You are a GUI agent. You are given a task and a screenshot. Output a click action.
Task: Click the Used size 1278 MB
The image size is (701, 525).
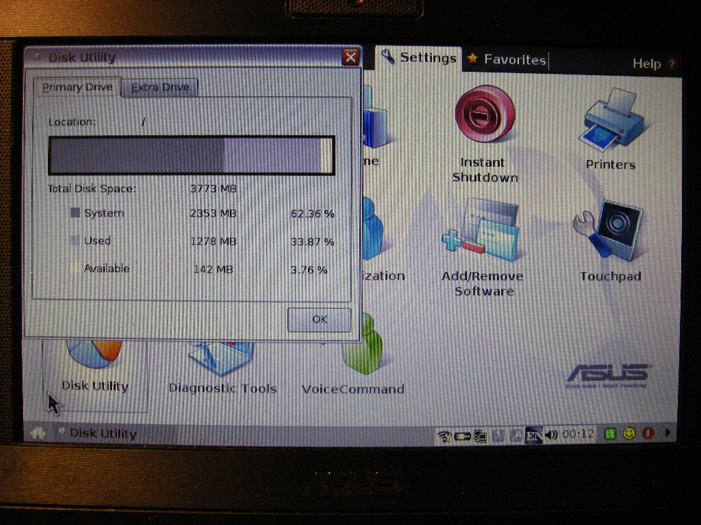tap(214, 241)
